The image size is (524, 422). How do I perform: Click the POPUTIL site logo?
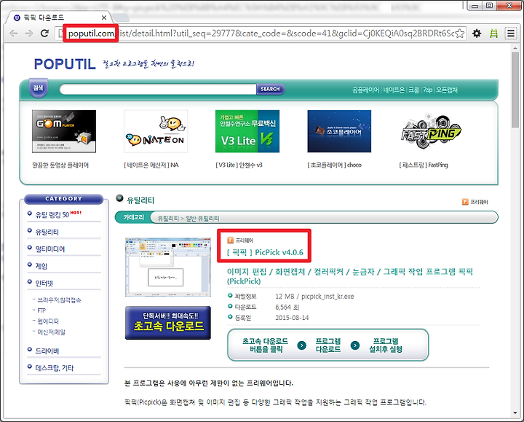point(65,64)
